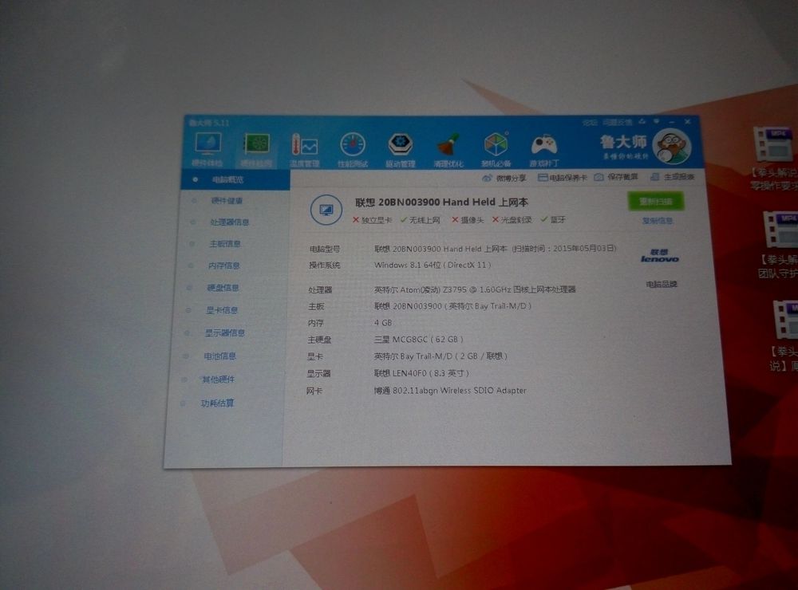Viewport: 798px width, 590px height.
Task: Click the 鲁大师 5.11 window title
Action: coord(209,123)
